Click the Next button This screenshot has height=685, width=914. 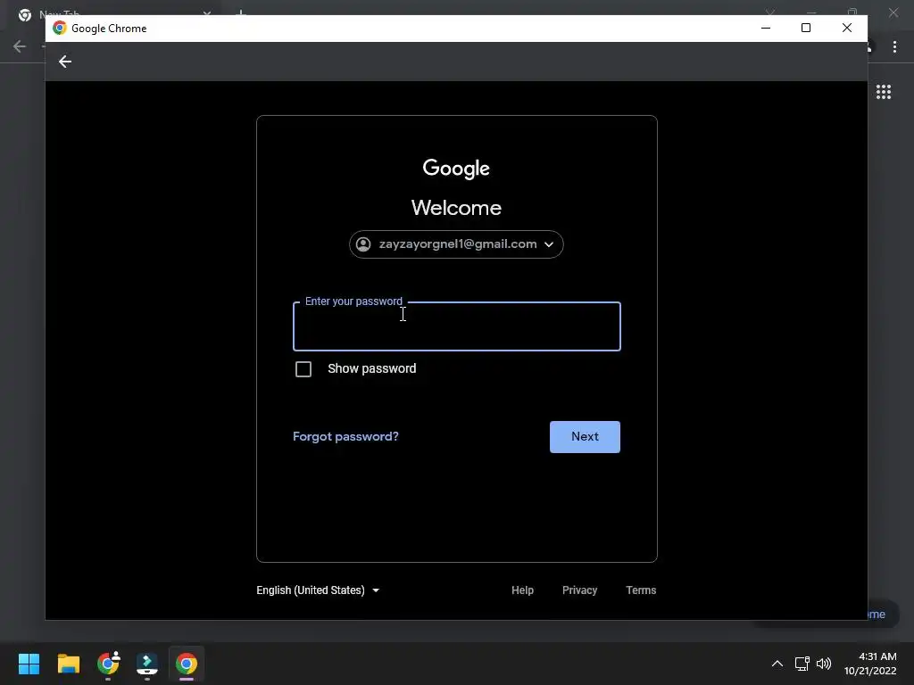coord(585,437)
